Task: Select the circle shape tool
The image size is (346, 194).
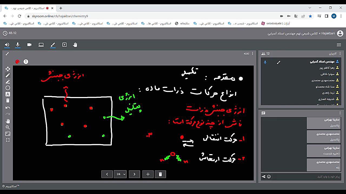Action: (x=8, y=88)
